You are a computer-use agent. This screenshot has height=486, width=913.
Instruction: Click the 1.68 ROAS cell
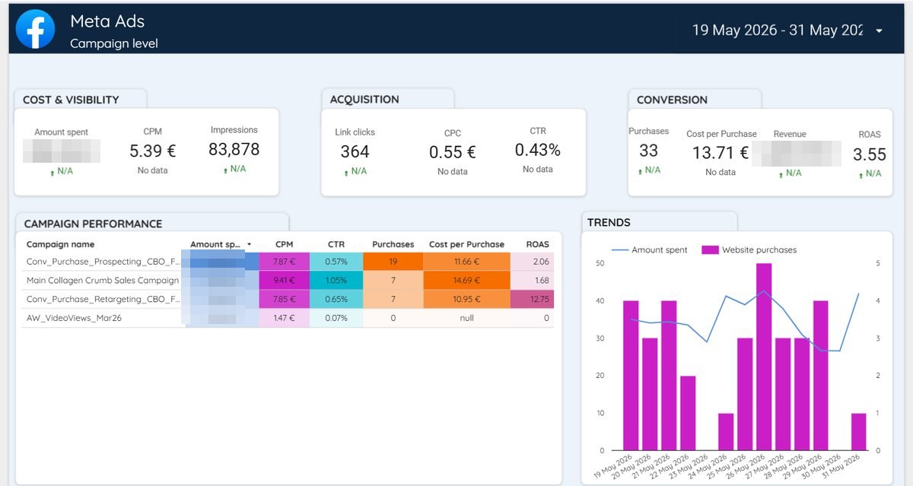tap(533, 281)
